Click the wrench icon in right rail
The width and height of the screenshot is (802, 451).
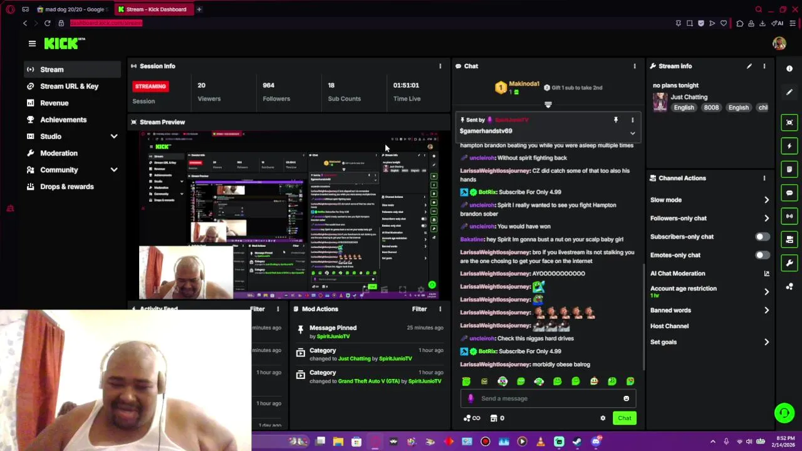point(789,263)
